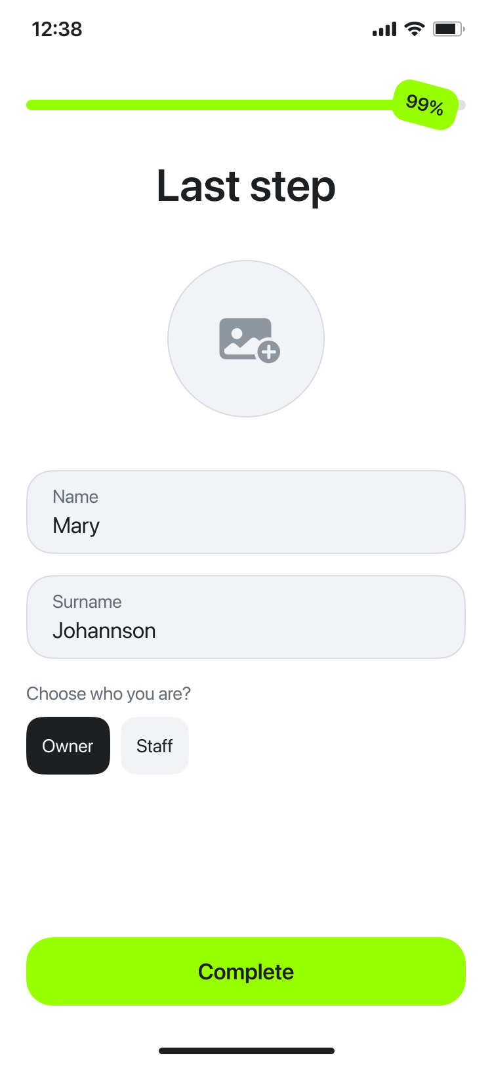The height and width of the screenshot is (1066, 492).
Task: Tap the cellular signal bars icon
Action: 384,30
